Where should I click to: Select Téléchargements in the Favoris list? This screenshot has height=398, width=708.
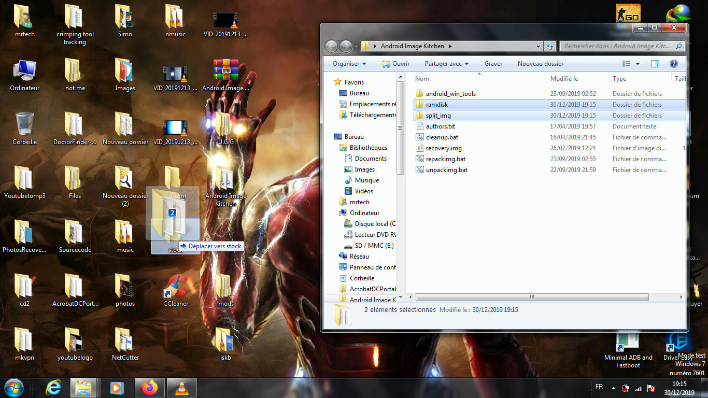(x=372, y=115)
